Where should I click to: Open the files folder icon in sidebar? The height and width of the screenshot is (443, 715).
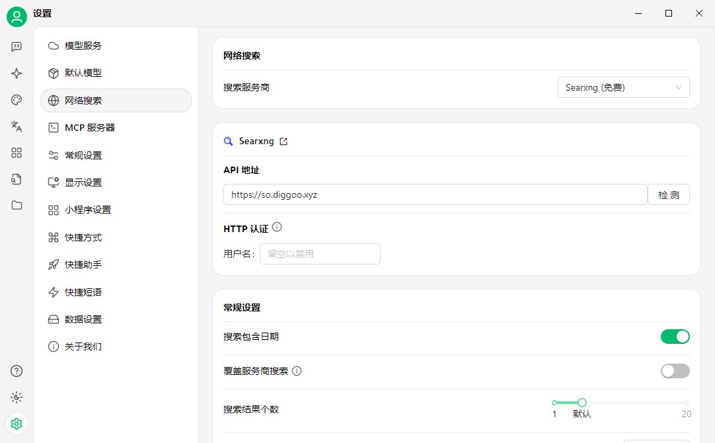[x=17, y=206]
